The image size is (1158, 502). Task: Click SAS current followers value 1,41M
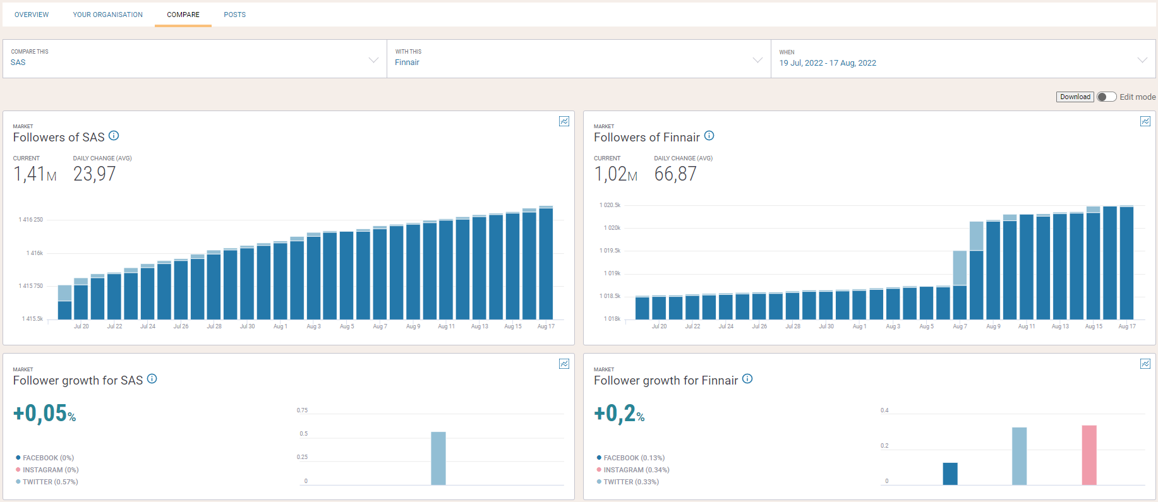tap(35, 174)
